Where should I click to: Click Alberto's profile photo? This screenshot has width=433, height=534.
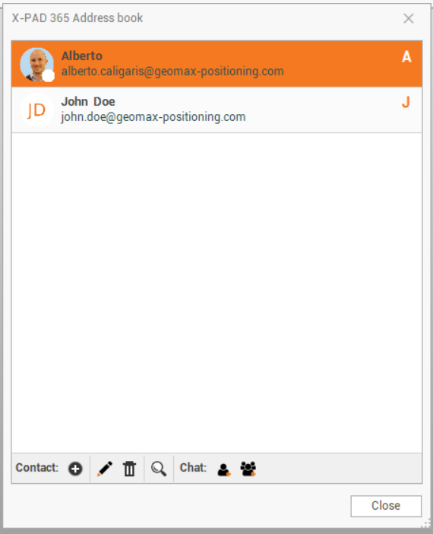click(36, 64)
